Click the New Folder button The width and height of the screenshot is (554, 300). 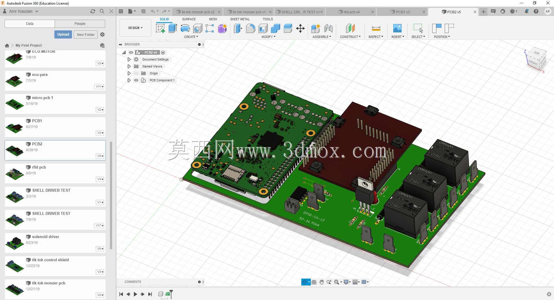click(86, 34)
